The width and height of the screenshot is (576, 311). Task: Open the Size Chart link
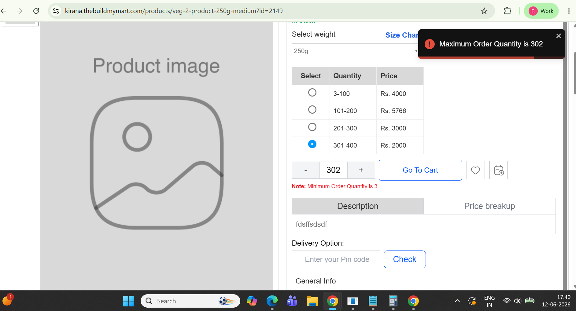pos(401,35)
